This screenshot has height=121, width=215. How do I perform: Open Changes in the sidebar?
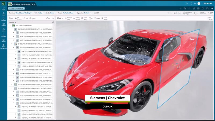pos(3,35)
